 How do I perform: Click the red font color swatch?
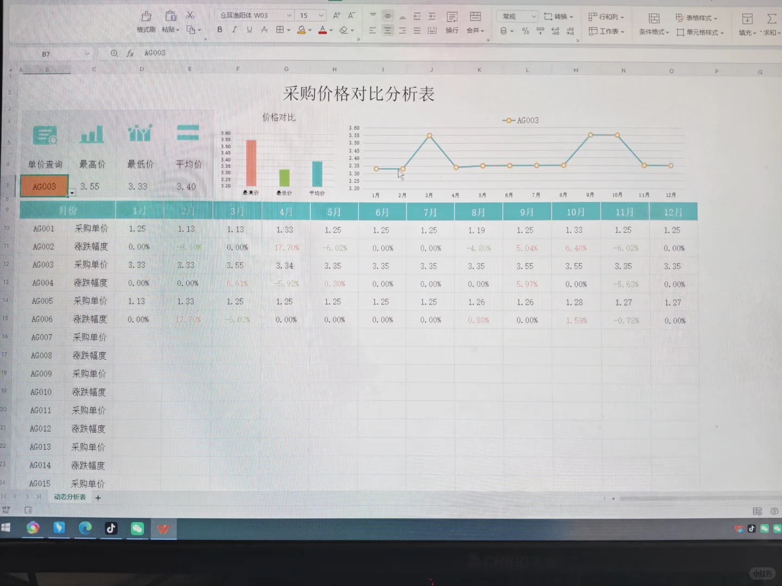click(x=324, y=33)
